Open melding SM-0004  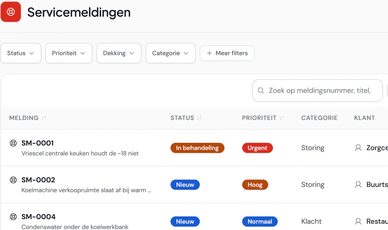coord(39,217)
